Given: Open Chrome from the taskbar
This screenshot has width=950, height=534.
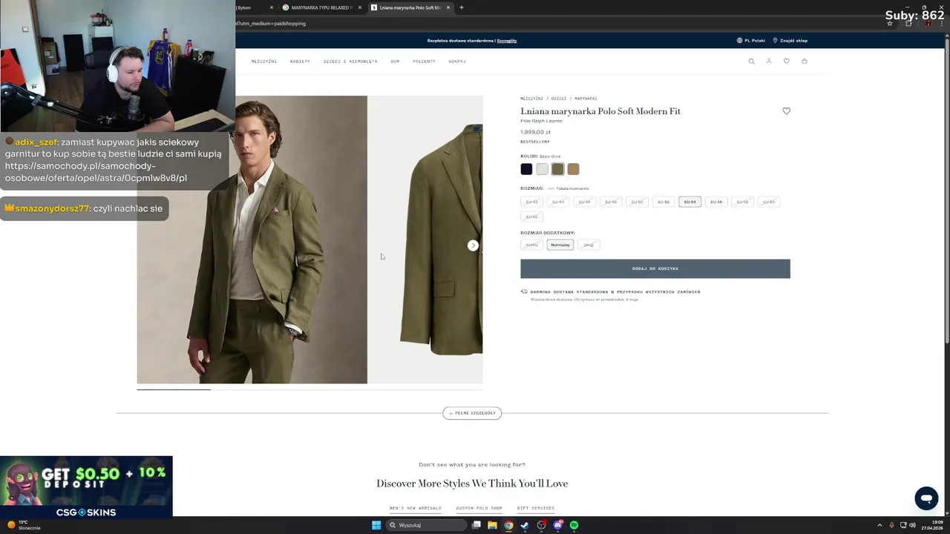Looking at the screenshot, I should tap(508, 525).
